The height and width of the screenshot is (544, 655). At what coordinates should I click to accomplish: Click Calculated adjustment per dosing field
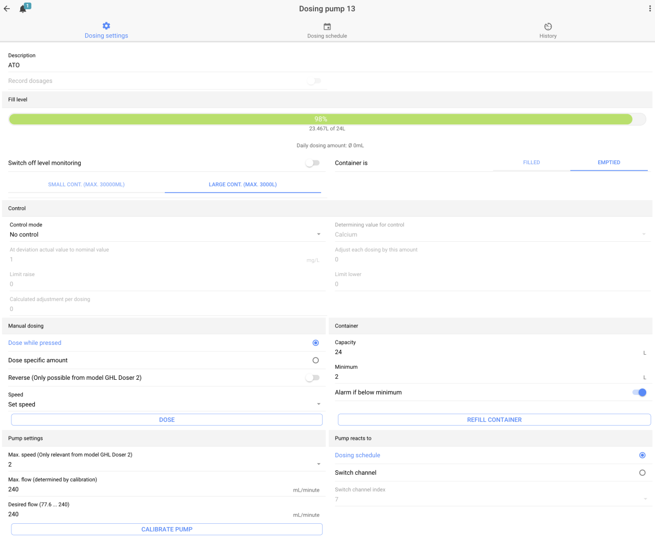click(x=166, y=309)
